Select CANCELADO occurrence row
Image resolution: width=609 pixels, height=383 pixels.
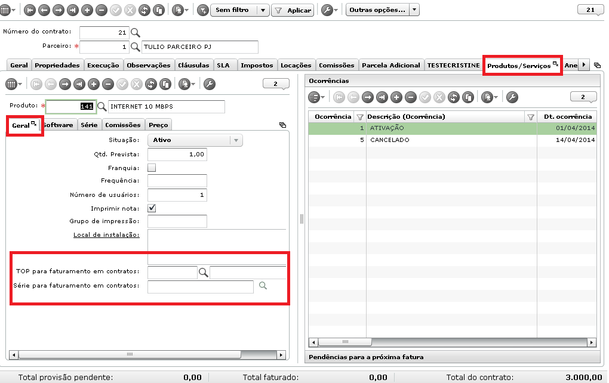453,140
